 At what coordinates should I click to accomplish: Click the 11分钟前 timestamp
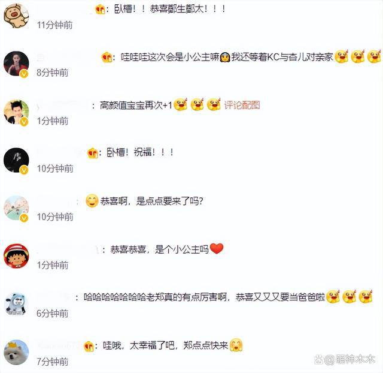point(54,25)
